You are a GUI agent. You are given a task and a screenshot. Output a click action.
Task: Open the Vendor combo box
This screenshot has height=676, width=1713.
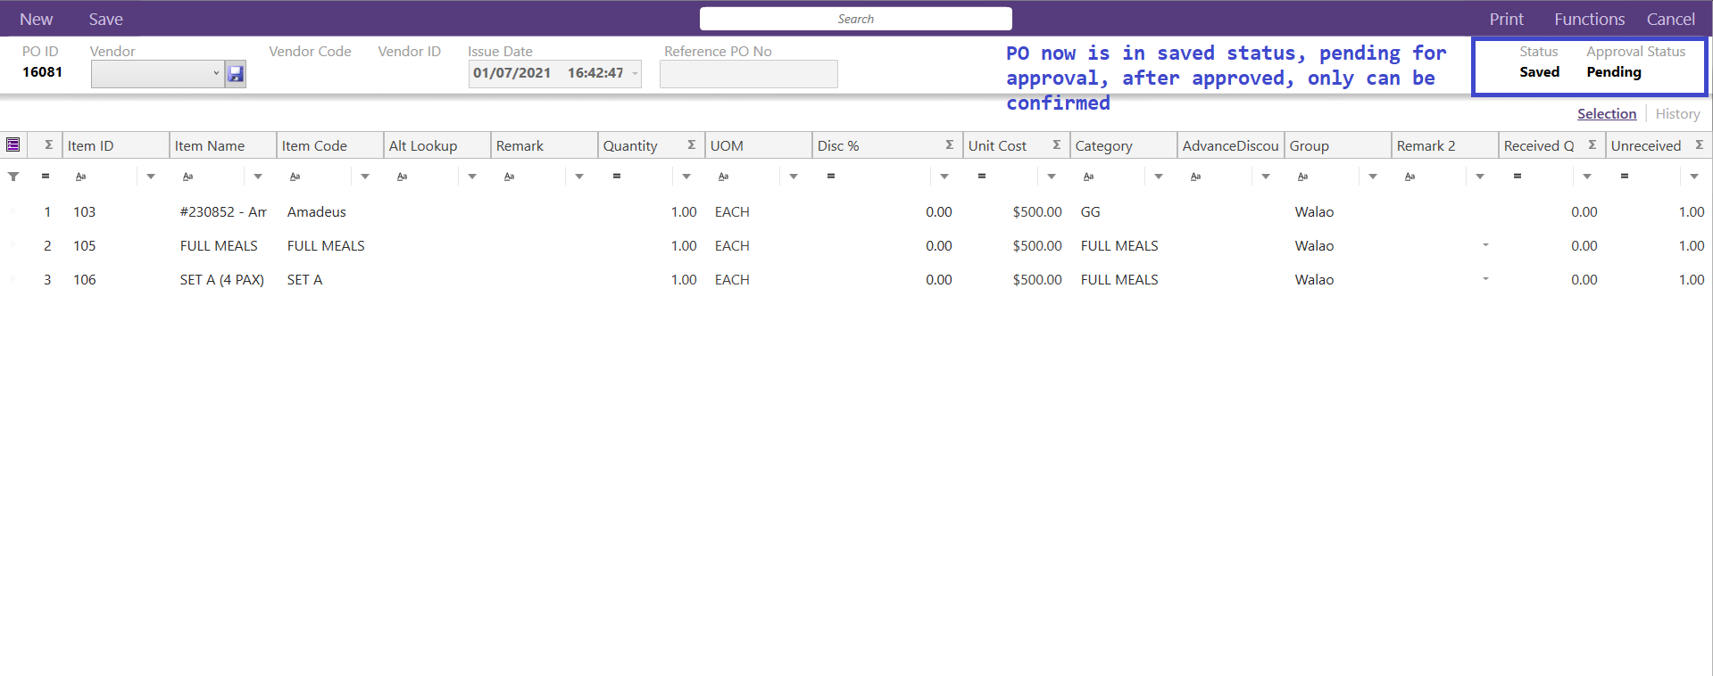157,74
